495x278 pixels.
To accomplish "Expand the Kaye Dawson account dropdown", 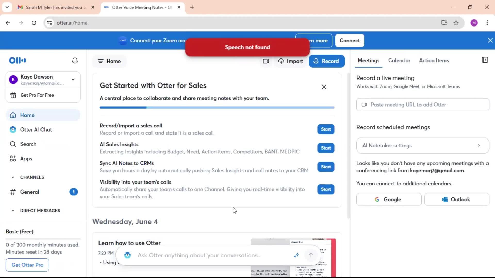I will pyautogui.click(x=73, y=80).
